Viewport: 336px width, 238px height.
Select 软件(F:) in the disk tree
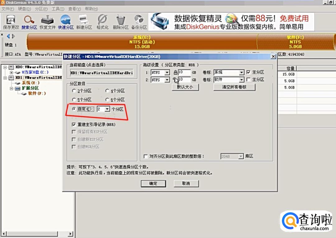click(37, 93)
